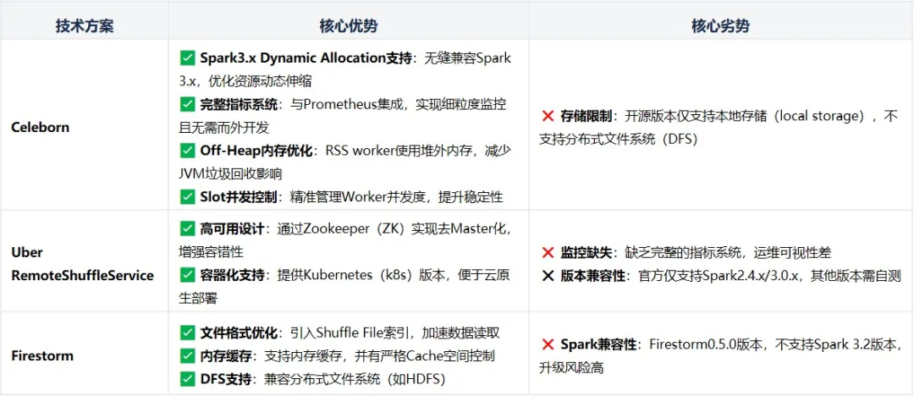The height and width of the screenshot is (396, 914).
Task: Click green check beside 文件格式优化
Action: (x=186, y=333)
